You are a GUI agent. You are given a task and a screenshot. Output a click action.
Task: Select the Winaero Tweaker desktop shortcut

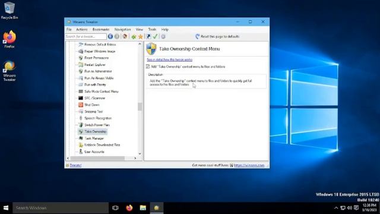[x=9, y=71]
